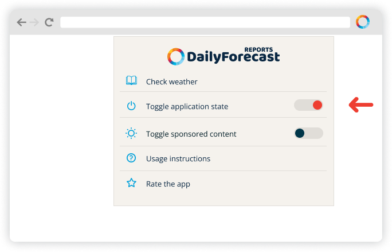This screenshot has height=252, width=392.
Task: Click the star icon
Action: [131, 183]
